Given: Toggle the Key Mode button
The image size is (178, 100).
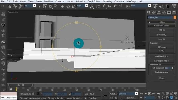Looking at the screenshot, I should pos(141,97).
